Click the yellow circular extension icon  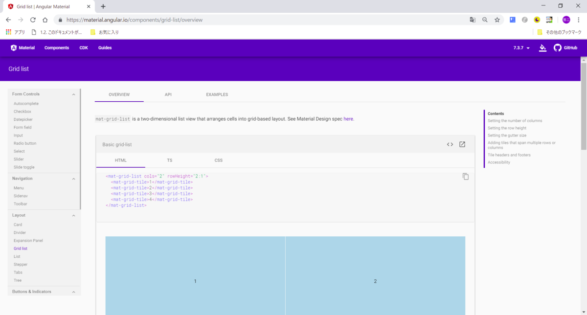[537, 20]
